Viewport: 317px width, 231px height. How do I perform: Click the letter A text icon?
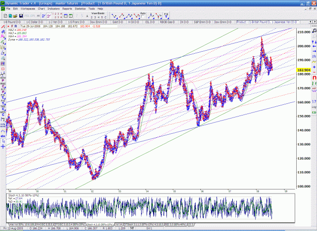click(x=87, y=16)
